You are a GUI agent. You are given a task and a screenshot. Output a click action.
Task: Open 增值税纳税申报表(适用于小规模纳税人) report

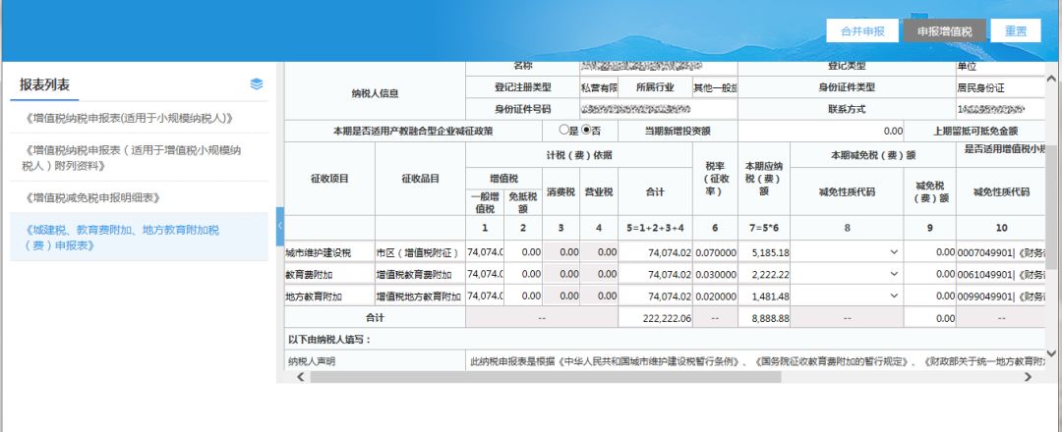tap(129, 118)
